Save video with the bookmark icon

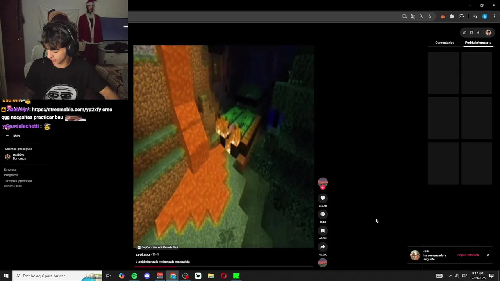(323, 231)
